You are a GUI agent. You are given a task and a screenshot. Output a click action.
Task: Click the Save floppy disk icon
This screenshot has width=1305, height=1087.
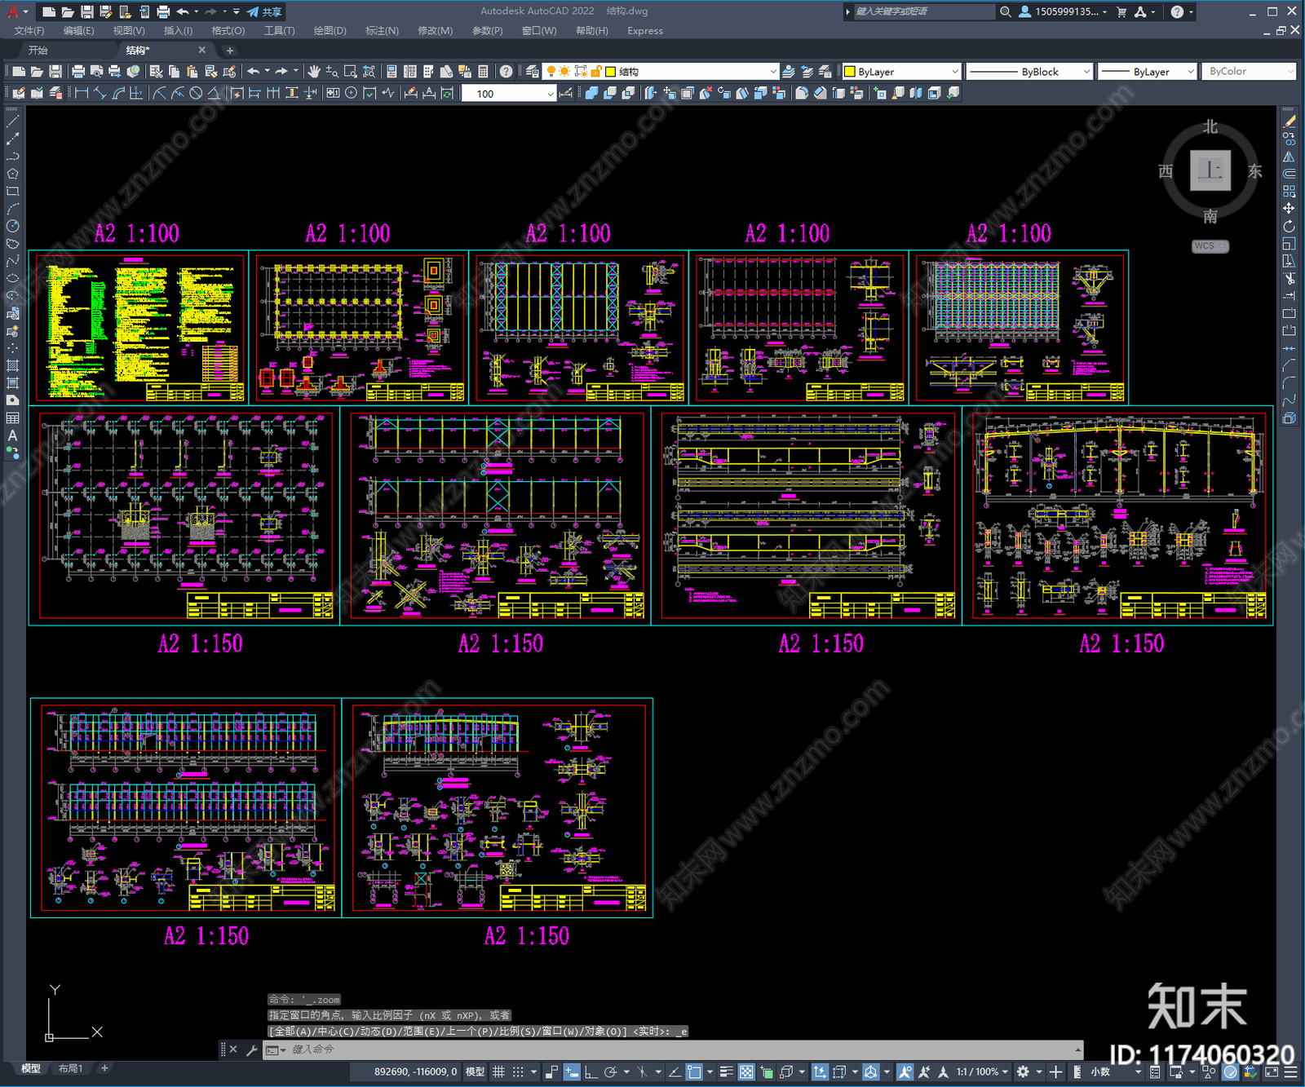pyautogui.click(x=55, y=72)
